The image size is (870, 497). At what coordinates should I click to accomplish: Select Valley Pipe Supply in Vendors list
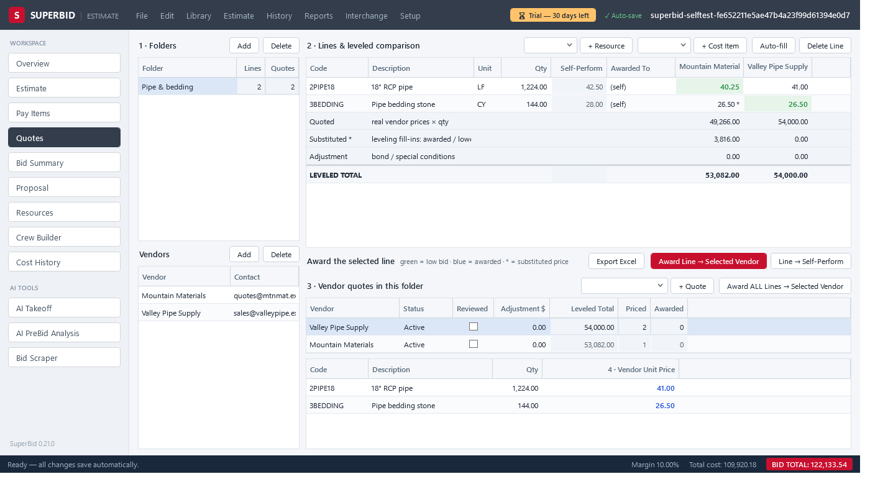[x=218, y=313]
